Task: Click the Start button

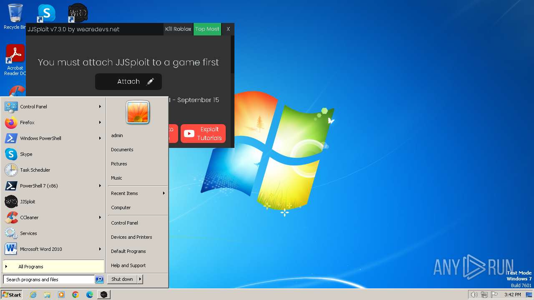Action: 12,295
